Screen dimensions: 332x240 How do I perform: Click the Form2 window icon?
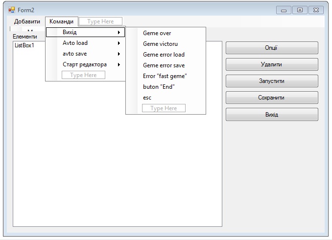(12, 10)
